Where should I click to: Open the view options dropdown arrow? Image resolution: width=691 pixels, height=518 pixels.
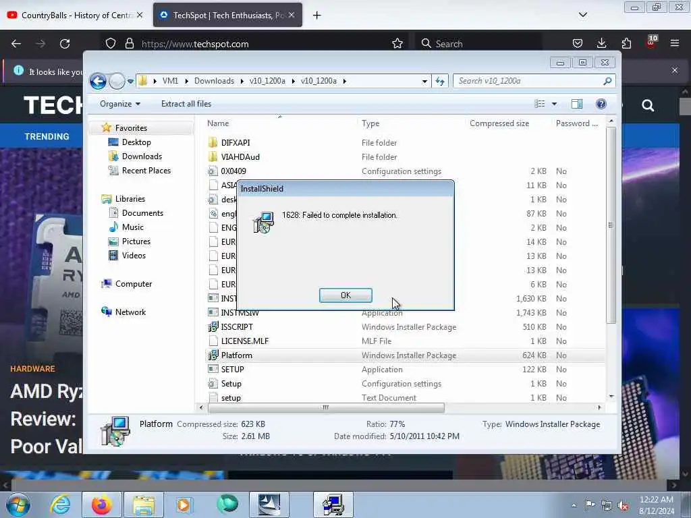[x=554, y=104]
